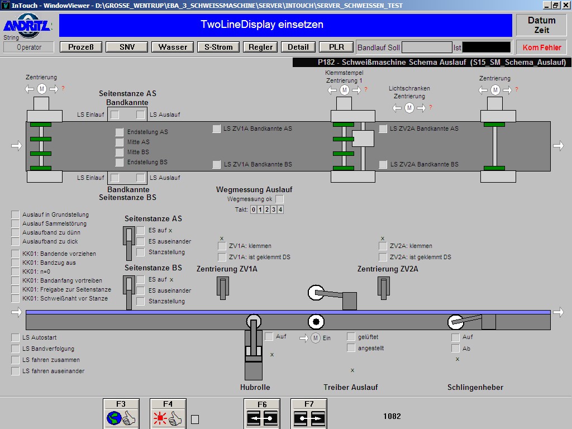Viewport: 572px width, 429px height.
Task: Click right arrow of the top-right Zentrierung
Action: click(507, 90)
